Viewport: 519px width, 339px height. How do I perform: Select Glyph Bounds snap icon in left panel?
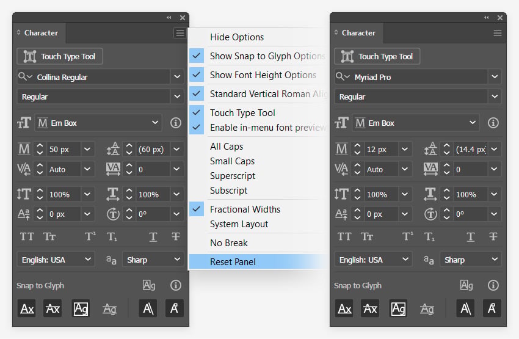(81, 308)
